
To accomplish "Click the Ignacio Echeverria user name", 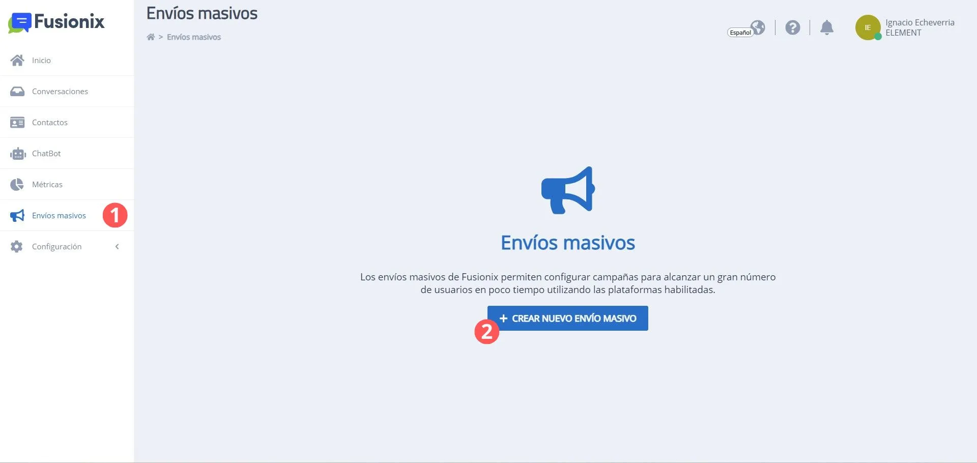I will click(x=919, y=22).
